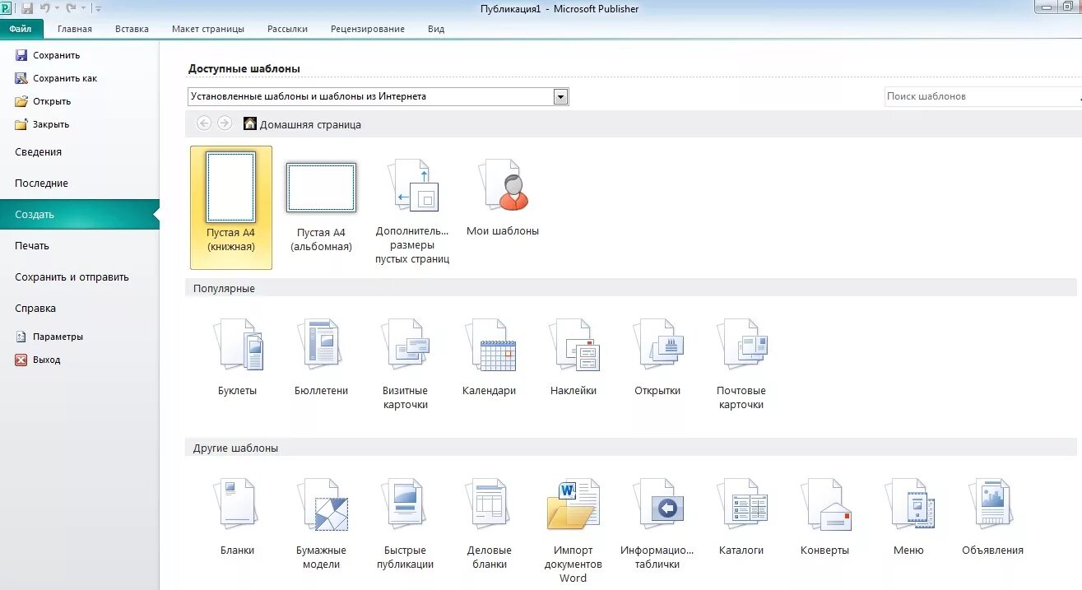Click quick access Save icon
The width and height of the screenshot is (1082, 590).
27,8
